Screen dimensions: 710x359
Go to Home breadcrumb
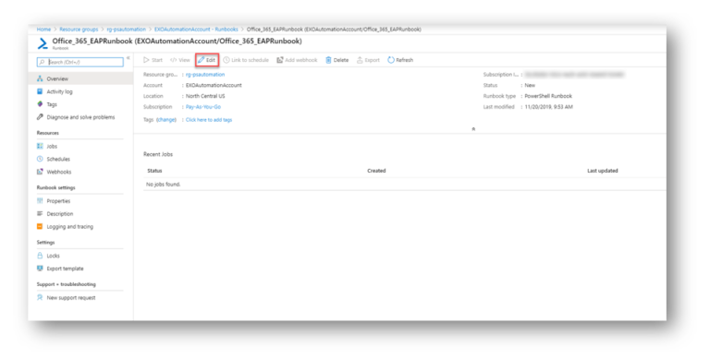(44, 30)
